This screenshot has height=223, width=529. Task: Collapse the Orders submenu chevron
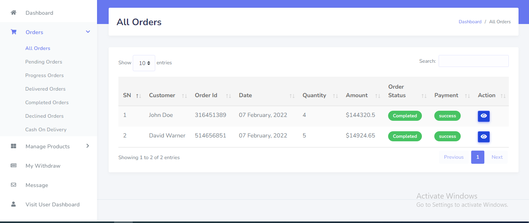click(x=88, y=32)
